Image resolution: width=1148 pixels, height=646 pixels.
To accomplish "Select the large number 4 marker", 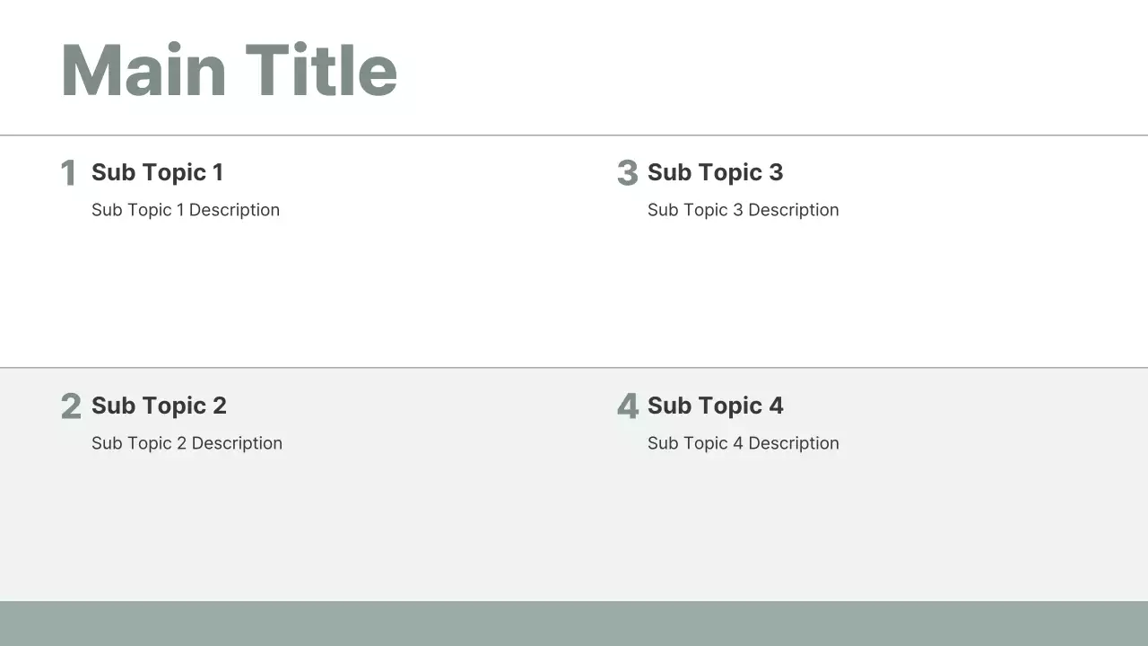I will 628,406.
